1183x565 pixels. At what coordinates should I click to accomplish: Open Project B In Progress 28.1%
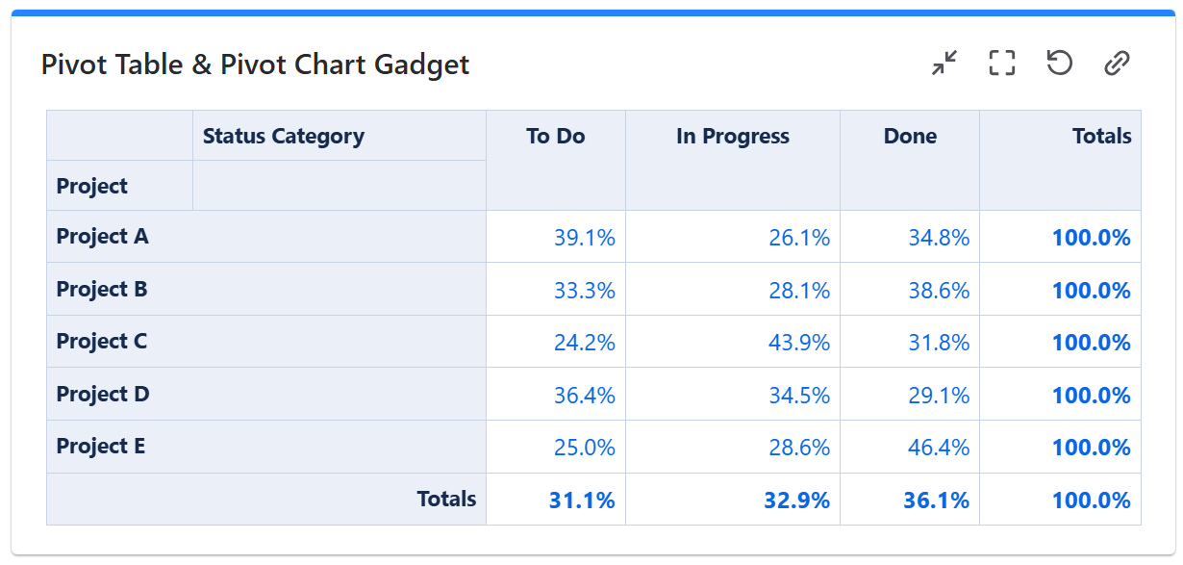click(799, 291)
